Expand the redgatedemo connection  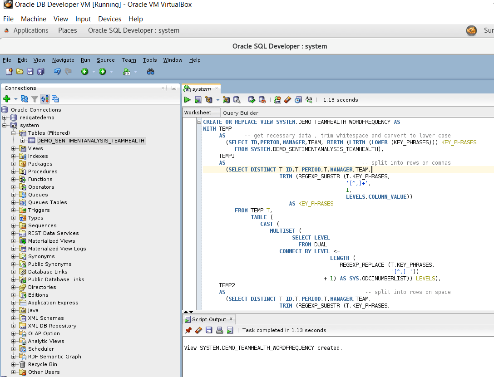click(5, 118)
